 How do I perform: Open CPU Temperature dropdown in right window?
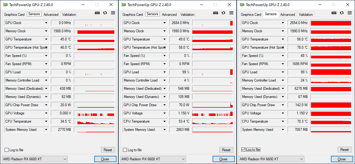click(283, 121)
